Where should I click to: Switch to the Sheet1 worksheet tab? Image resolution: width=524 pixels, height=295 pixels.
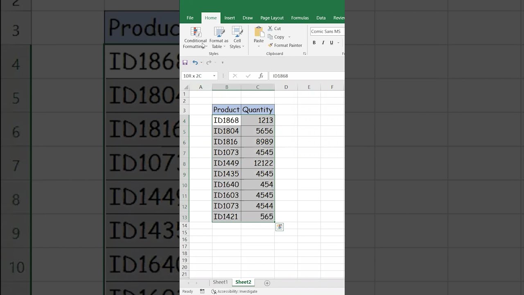(x=220, y=282)
